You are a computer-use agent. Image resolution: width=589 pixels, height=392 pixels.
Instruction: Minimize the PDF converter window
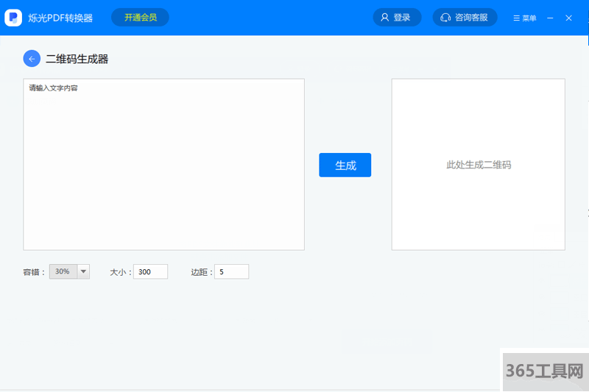click(x=550, y=18)
